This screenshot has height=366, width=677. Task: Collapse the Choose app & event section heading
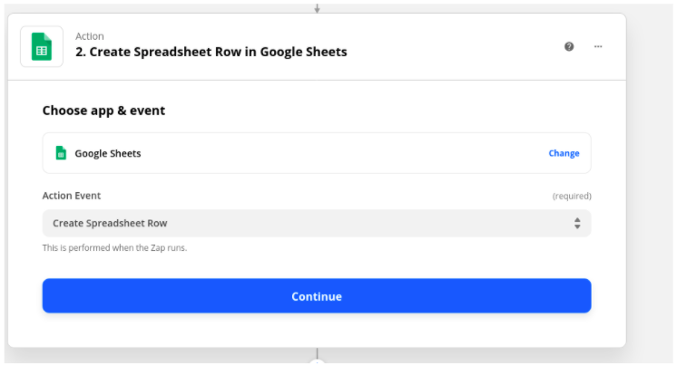[x=103, y=111]
